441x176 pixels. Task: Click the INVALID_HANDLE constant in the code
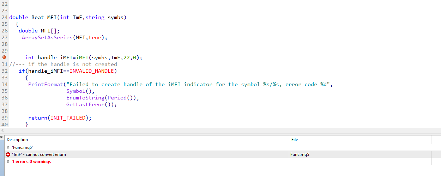(x=92, y=71)
